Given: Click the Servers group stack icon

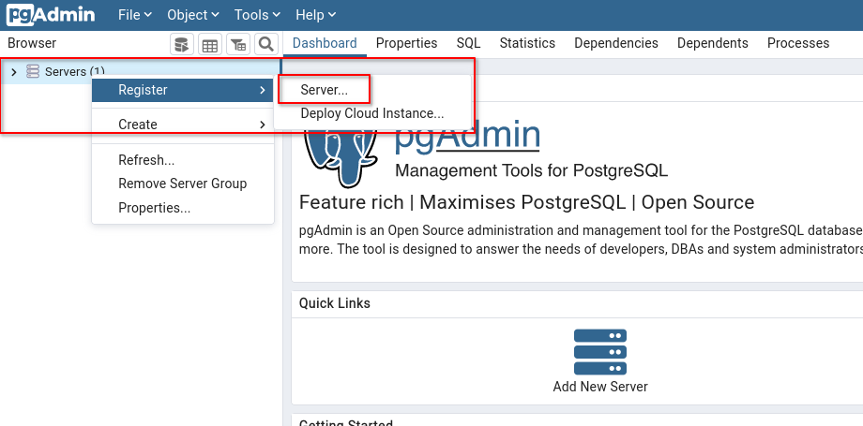Looking at the screenshot, I should (33, 71).
